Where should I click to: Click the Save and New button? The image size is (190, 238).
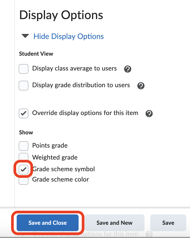click(x=114, y=223)
